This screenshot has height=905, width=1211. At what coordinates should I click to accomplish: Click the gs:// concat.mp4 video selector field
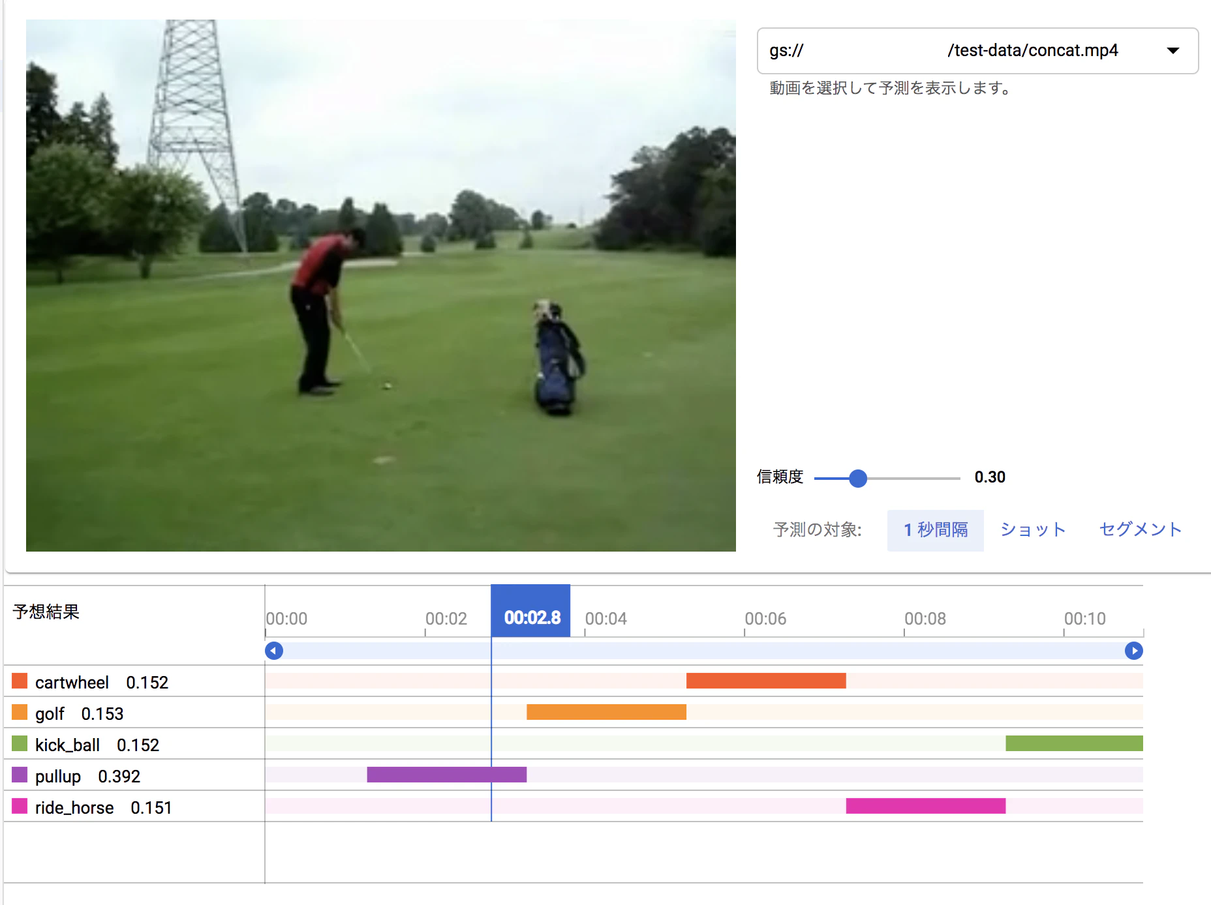tap(977, 51)
